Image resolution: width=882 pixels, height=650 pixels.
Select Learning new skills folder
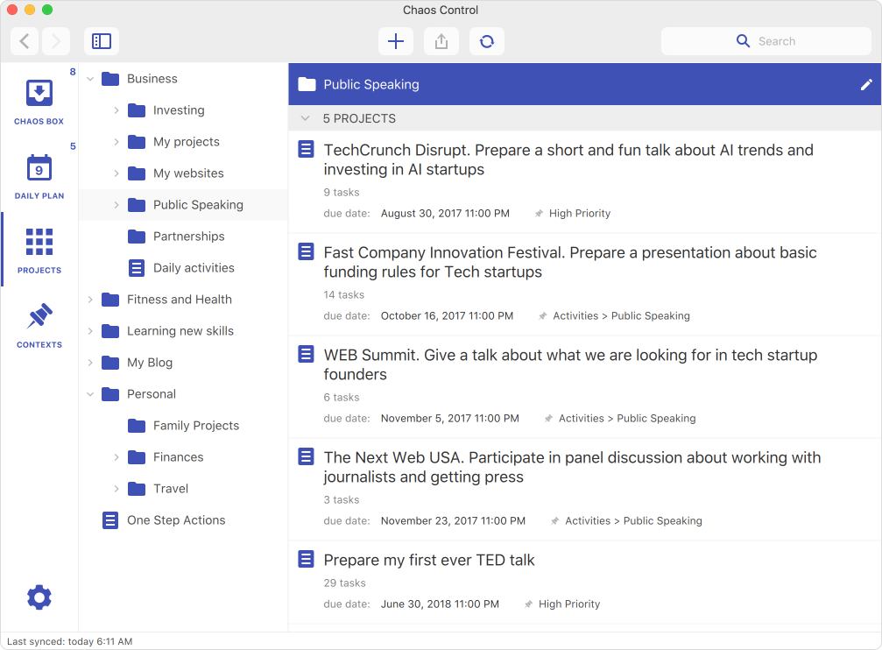tap(183, 331)
